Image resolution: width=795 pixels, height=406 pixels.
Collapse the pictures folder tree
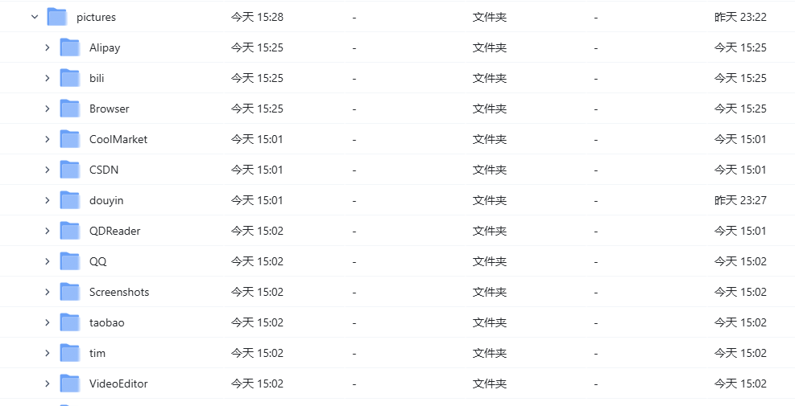(x=35, y=17)
